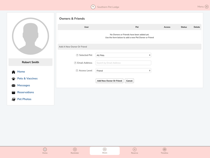Click the envelope icon beside Messages
This screenshot has width=210, height=158.
coord(13,85)
